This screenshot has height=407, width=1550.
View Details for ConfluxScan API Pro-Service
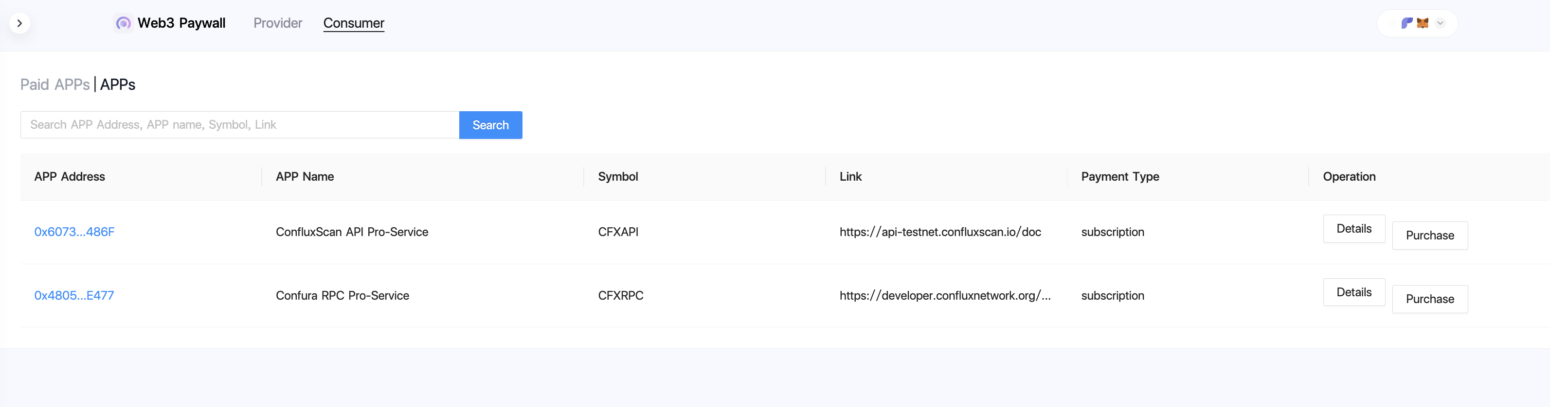pos(1353,229)
